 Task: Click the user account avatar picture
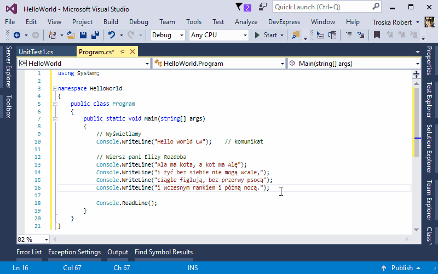point(429,22)
